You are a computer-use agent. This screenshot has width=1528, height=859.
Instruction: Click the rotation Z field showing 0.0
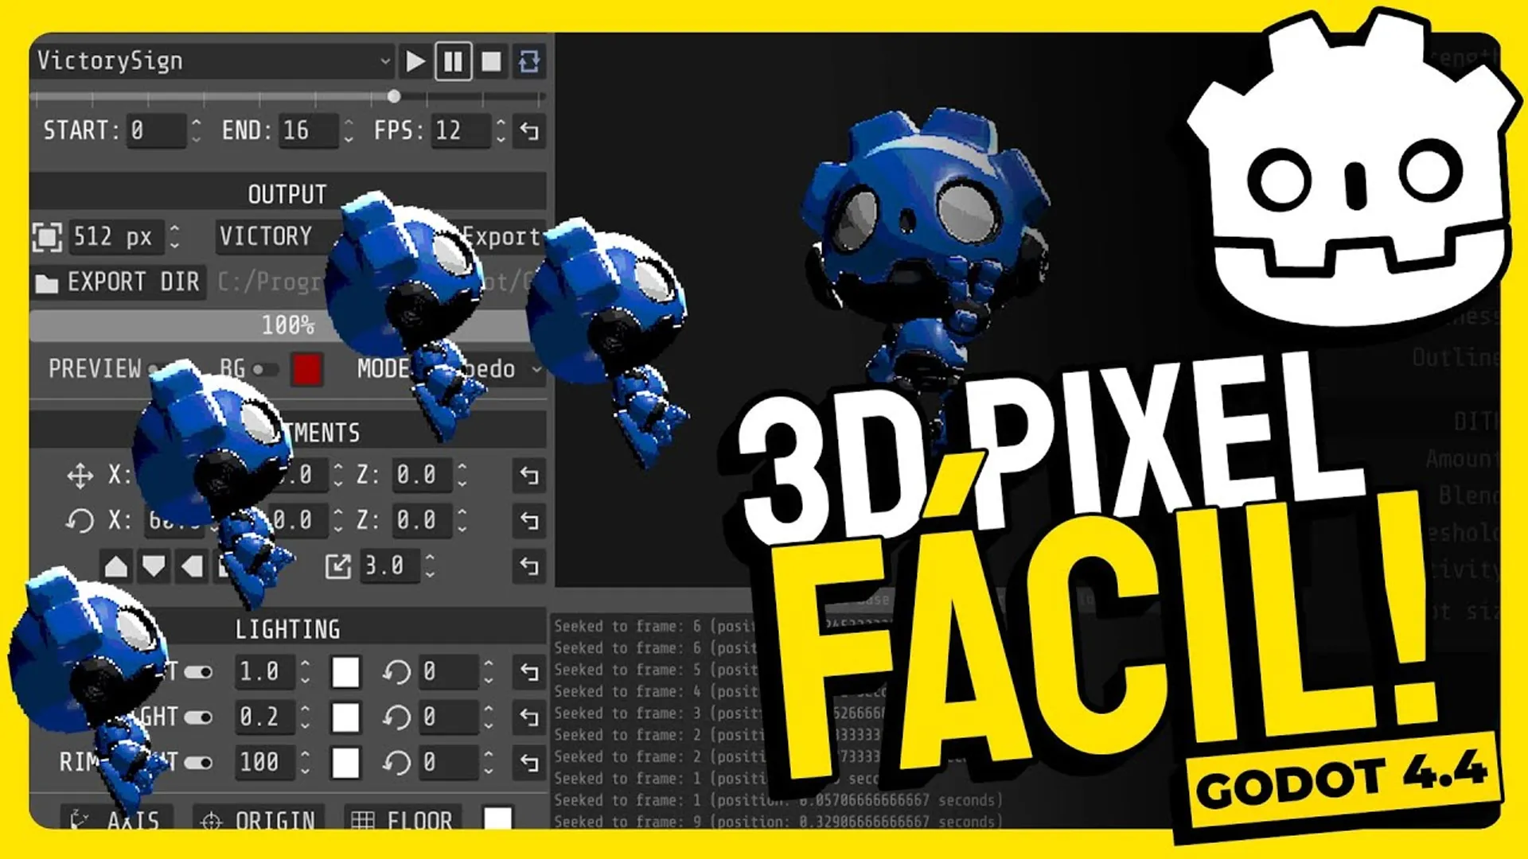(423, 521)
